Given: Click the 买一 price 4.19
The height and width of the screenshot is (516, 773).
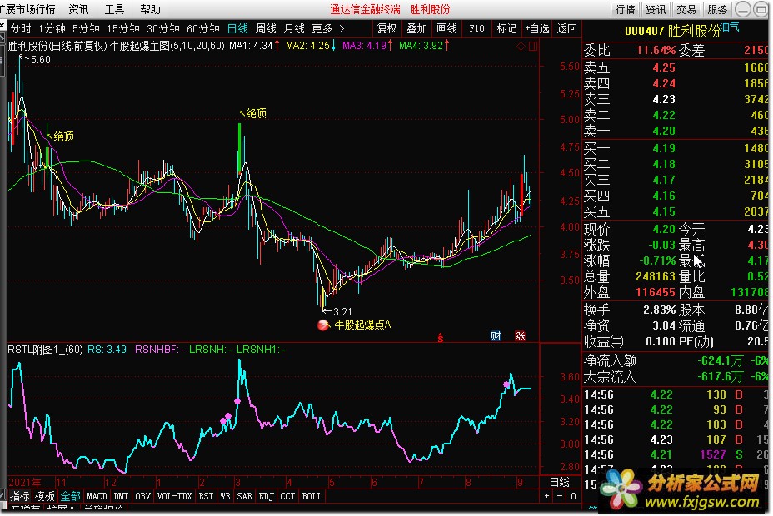Looking at the screenshot, I should [664, 149].
